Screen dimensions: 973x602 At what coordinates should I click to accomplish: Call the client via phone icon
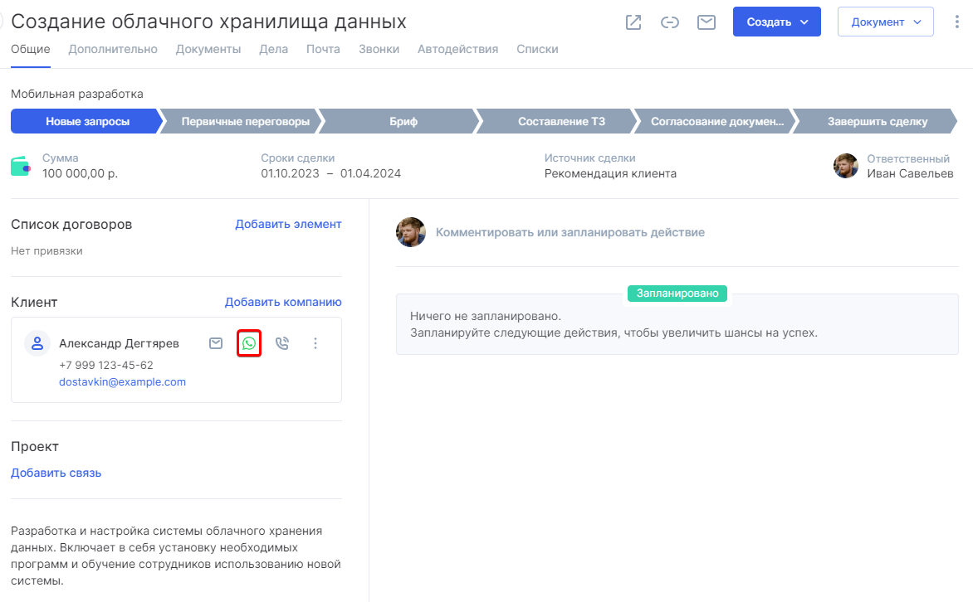(x=282, y=343)
